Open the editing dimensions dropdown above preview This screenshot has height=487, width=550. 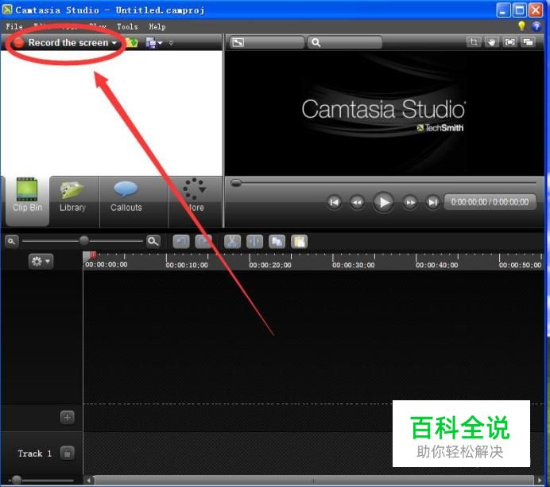[x=267, y=42]
